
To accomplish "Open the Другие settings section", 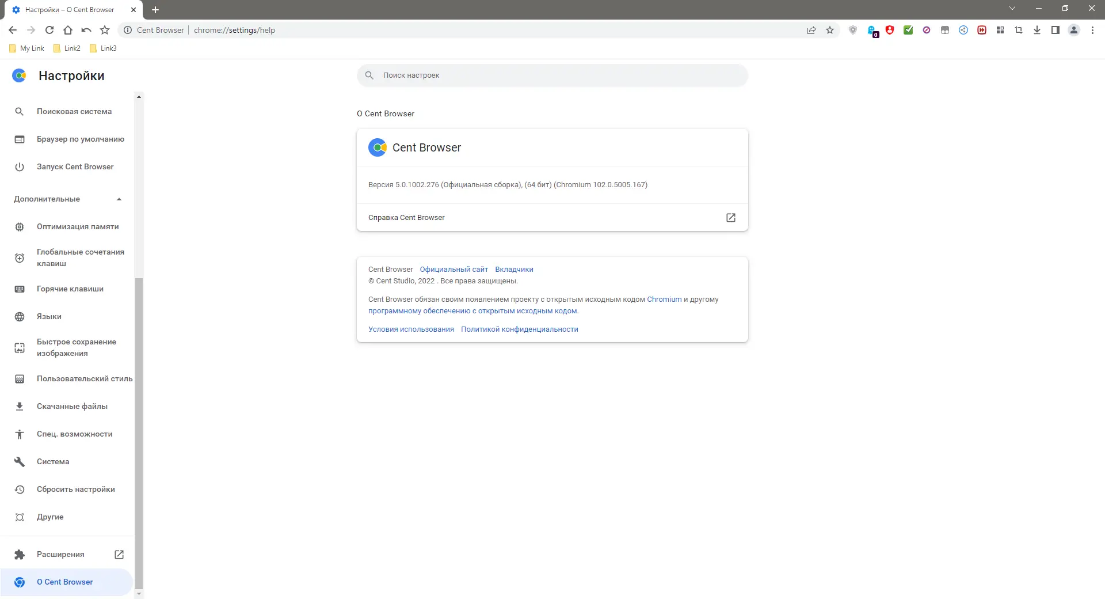I will [67, 517].
